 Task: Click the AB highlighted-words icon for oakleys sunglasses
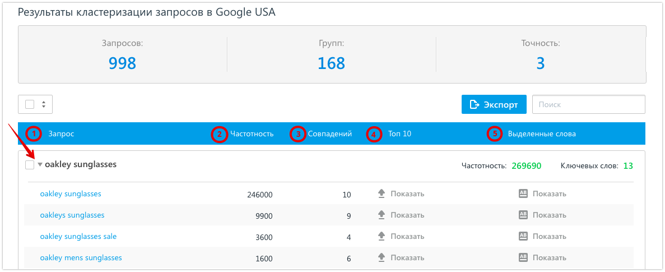coord(523,215)
